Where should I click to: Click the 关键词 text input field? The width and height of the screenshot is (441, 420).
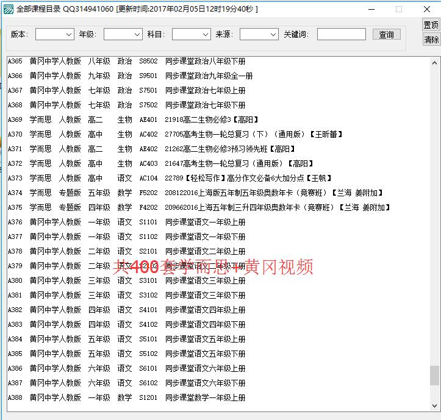click(341, 35)
